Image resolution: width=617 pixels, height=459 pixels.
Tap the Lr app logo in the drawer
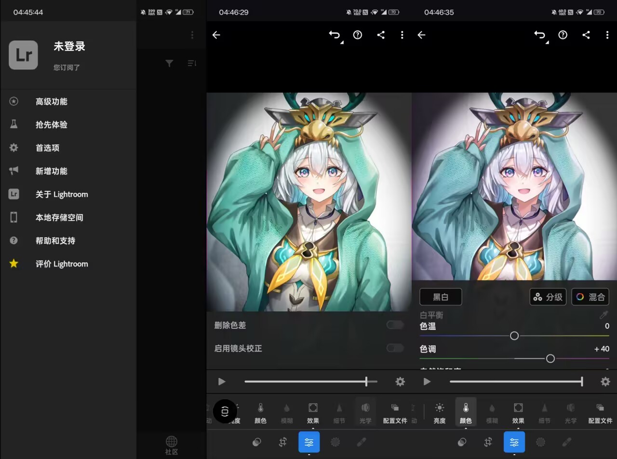[23, 55]
